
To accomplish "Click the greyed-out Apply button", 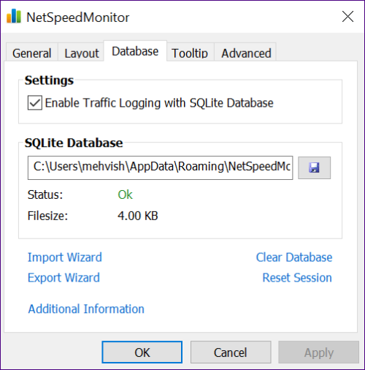I will pos(319,352).
